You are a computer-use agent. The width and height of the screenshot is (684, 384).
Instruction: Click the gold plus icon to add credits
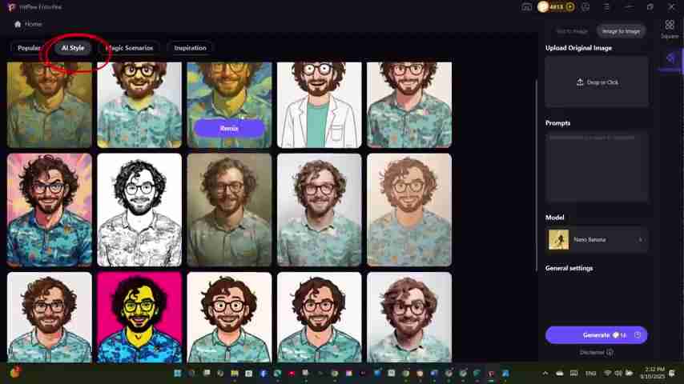570,6
